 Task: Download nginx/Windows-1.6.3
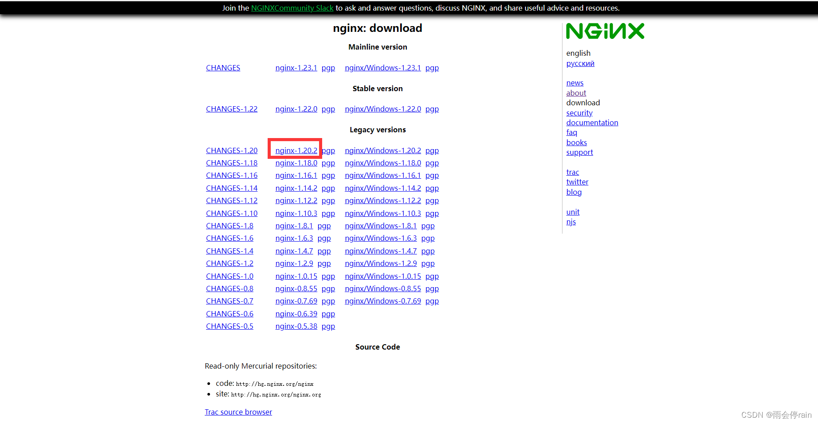pyautogui.click(x=381, y=238)
